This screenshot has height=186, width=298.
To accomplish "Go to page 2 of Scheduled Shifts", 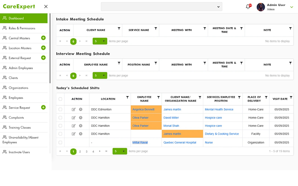I will point(80,151).
